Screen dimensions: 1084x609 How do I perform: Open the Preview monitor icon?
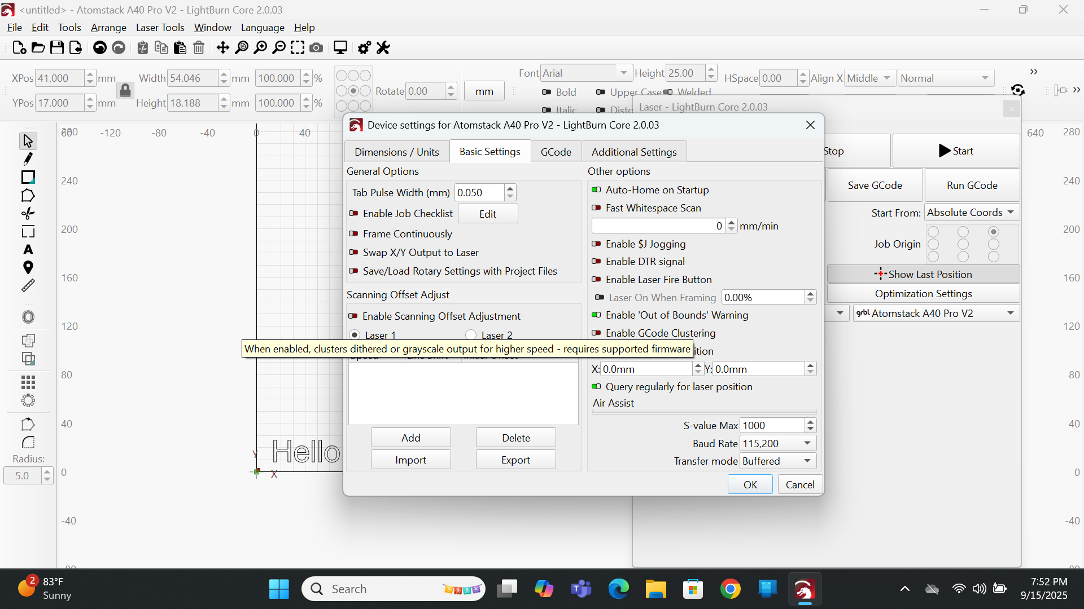[x=340, y=48]
